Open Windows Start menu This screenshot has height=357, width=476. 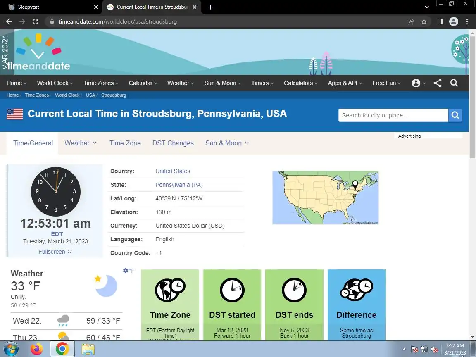11,349
